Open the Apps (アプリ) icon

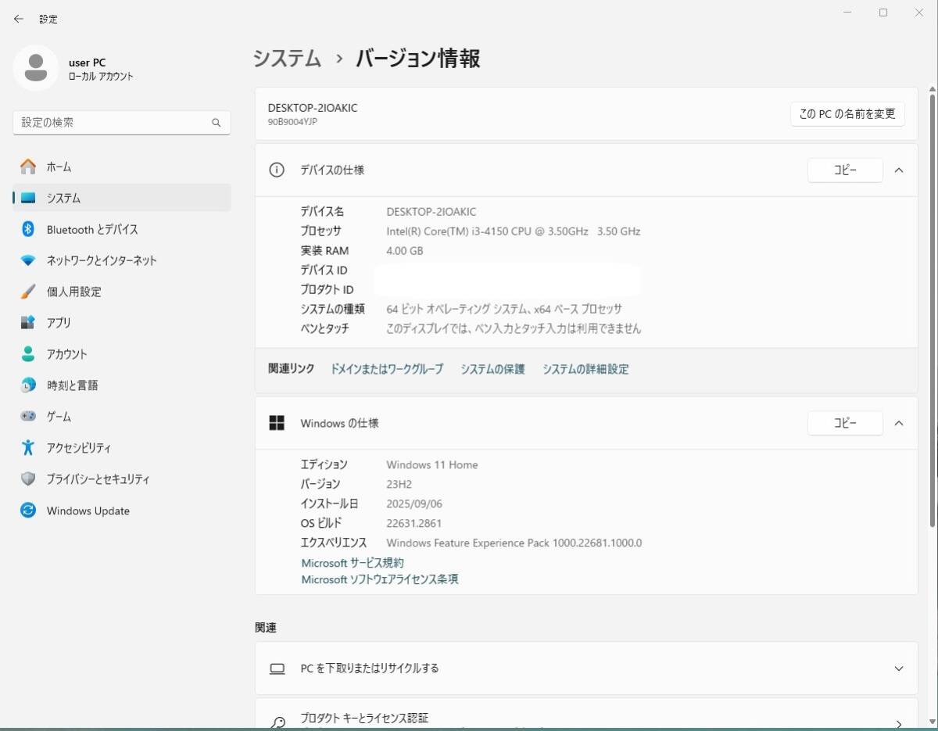coord(28,323)
